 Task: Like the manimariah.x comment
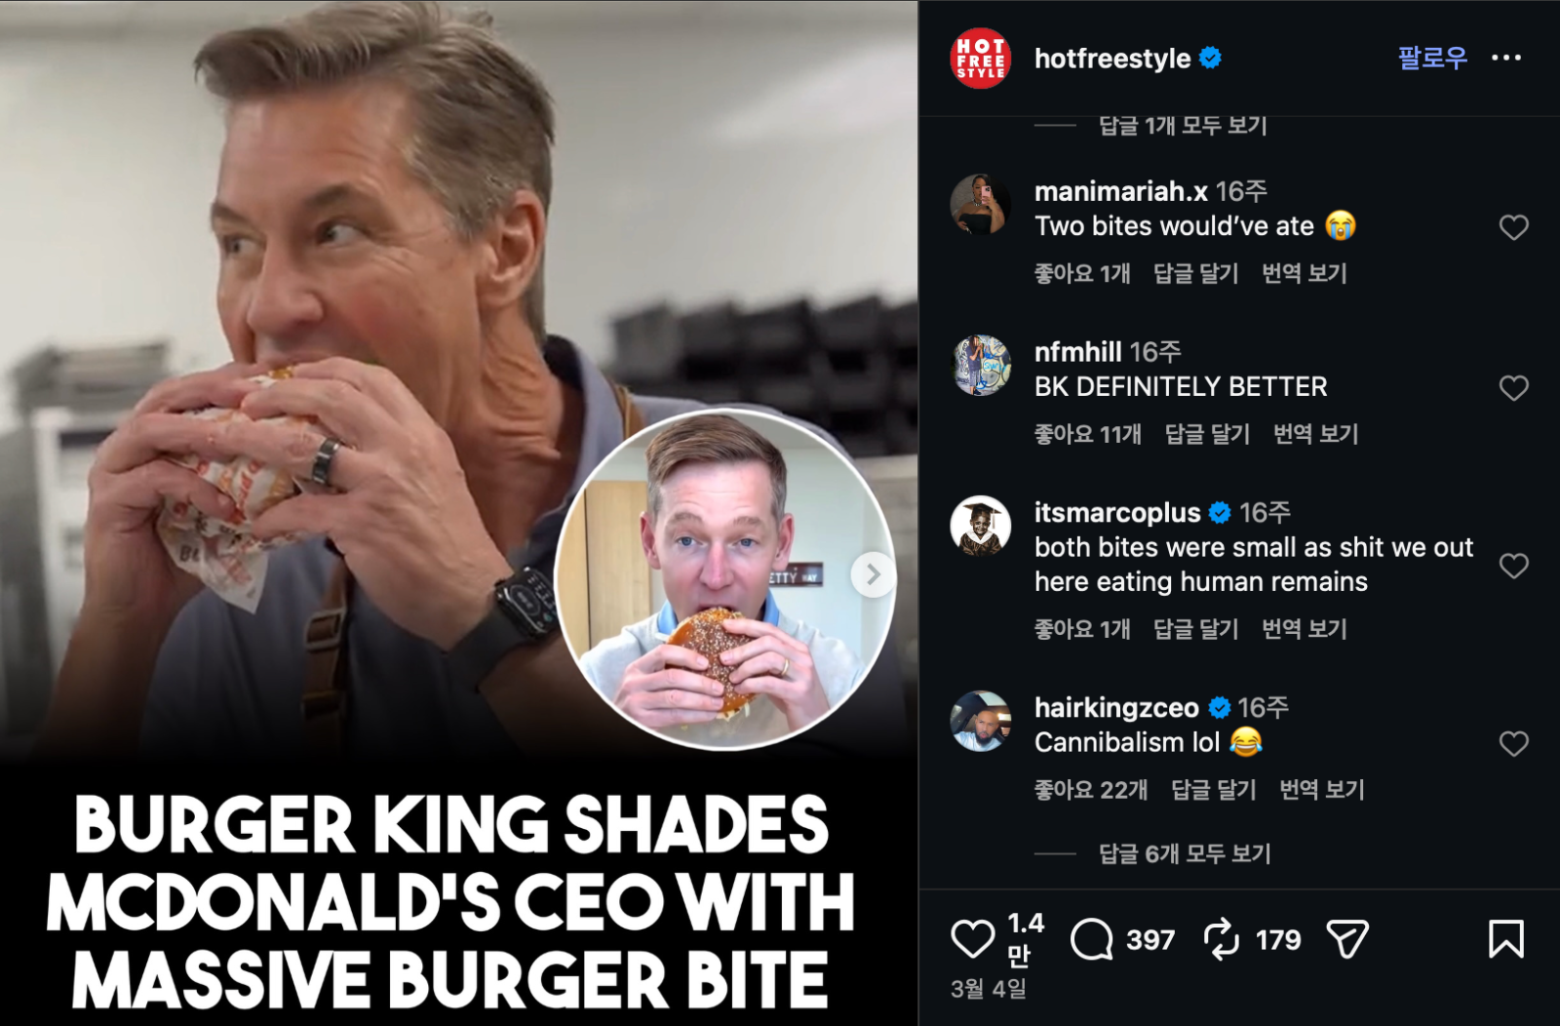1513,227
